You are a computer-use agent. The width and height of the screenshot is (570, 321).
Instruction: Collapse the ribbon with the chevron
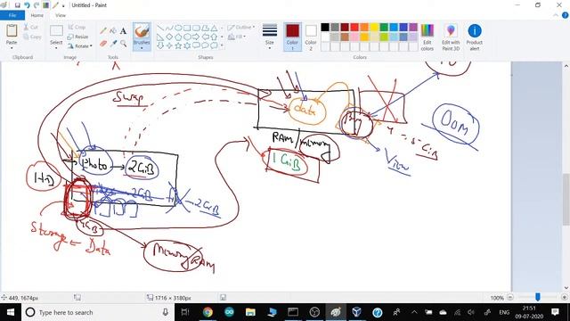556,15
